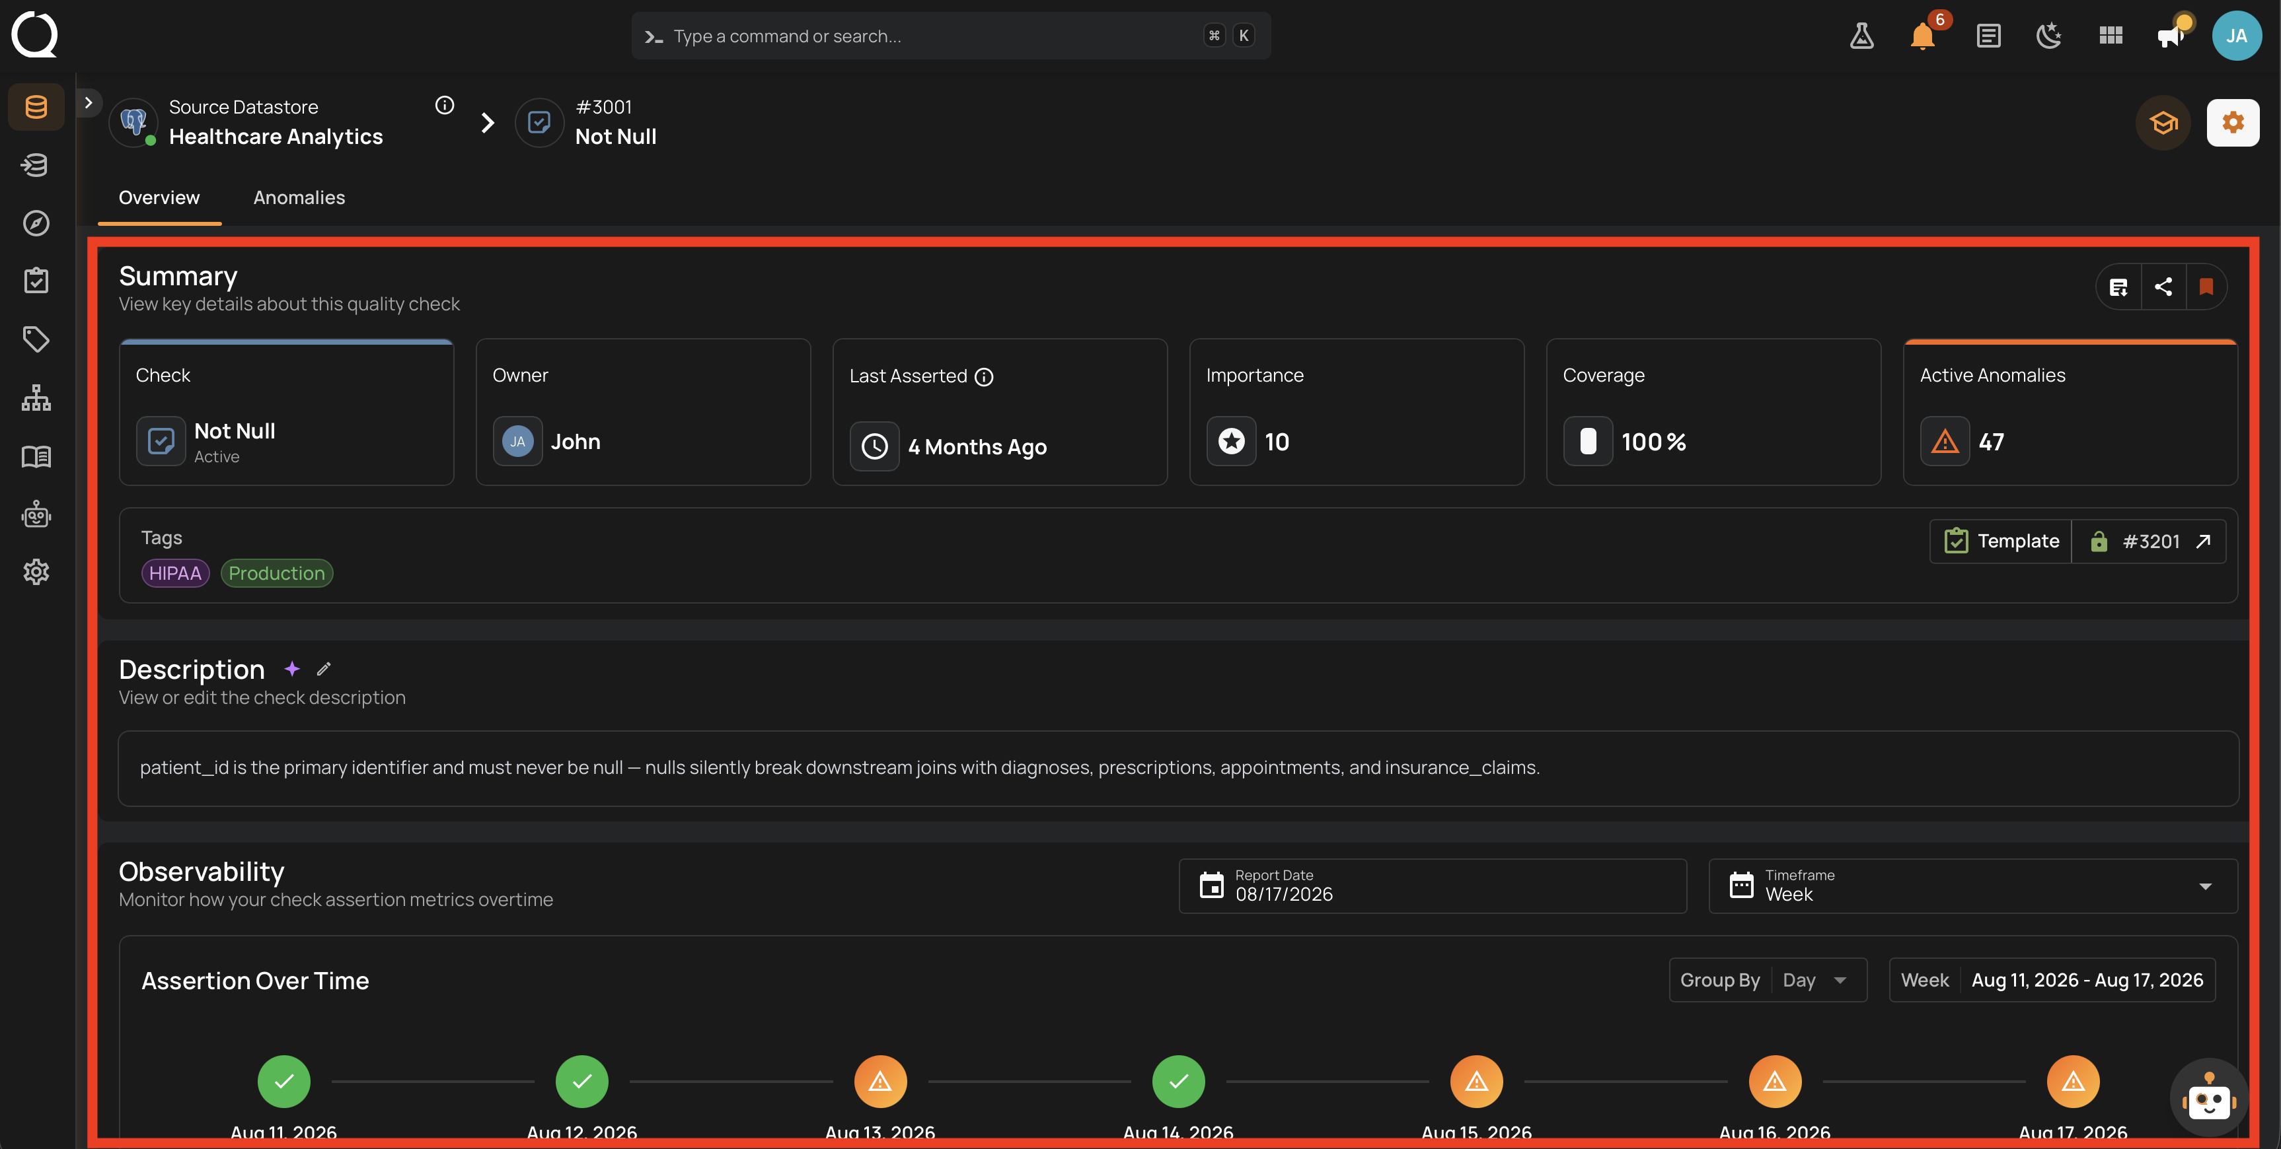Open the clipboard checks sidebar icon
2281x1149 pixels.
point(36,281)
